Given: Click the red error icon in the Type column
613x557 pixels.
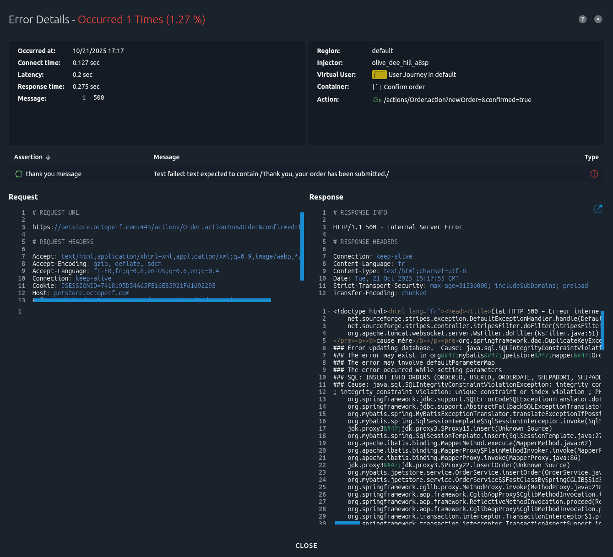Looking at the screenshot, I should coord(594,174).
